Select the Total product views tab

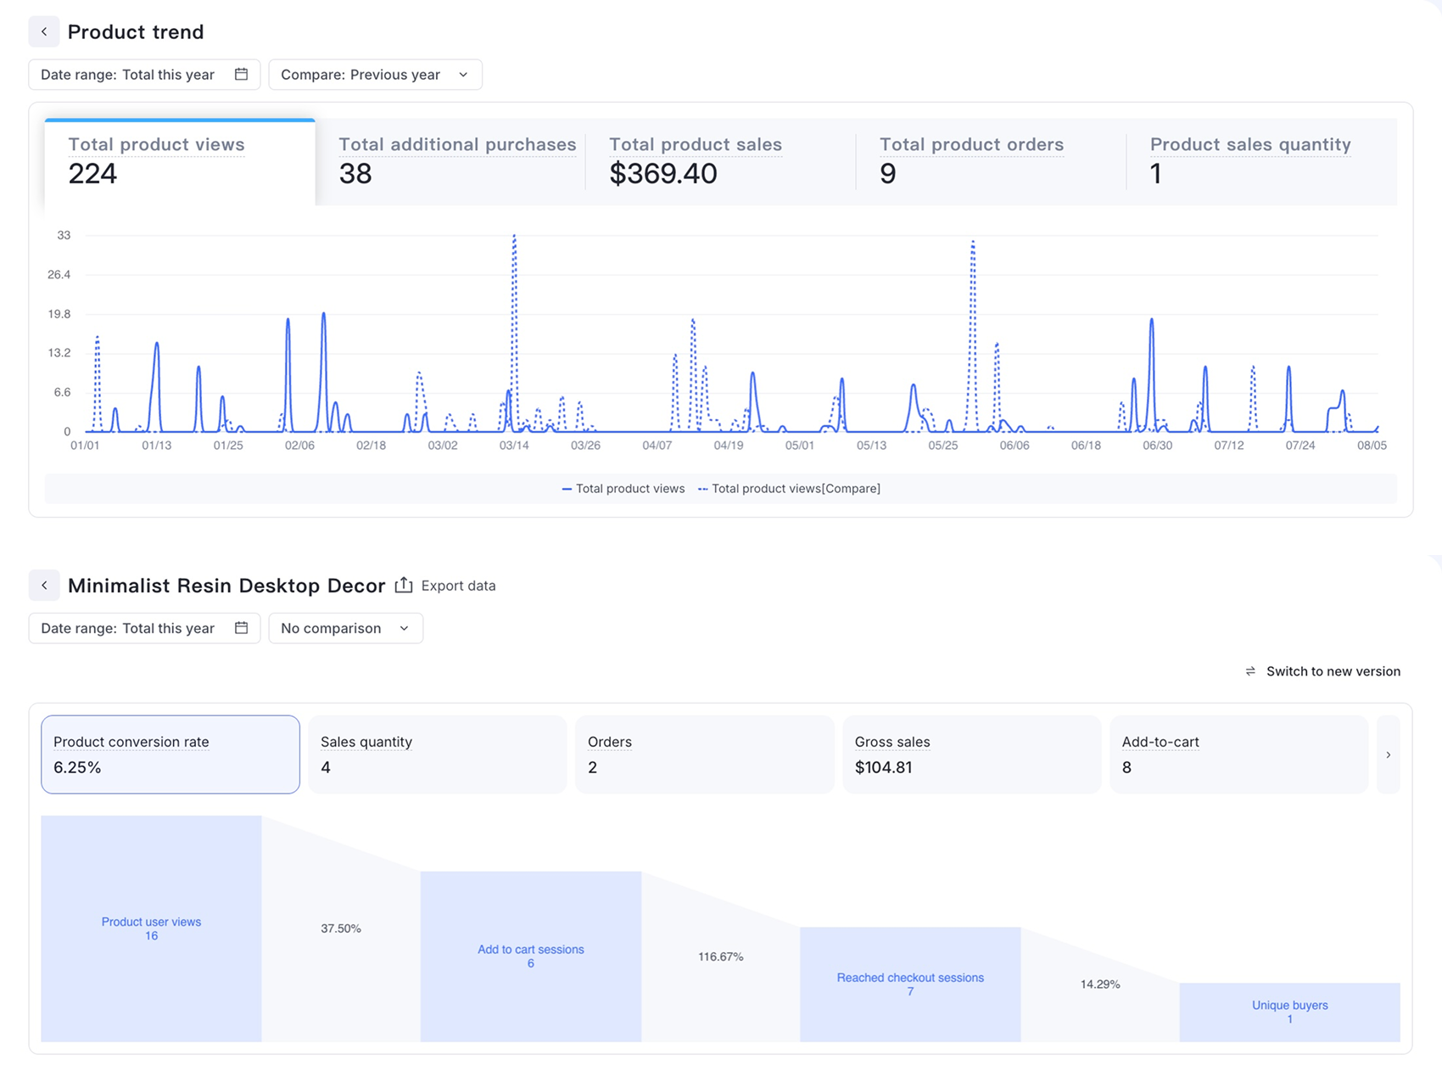[x=180, y=161]
